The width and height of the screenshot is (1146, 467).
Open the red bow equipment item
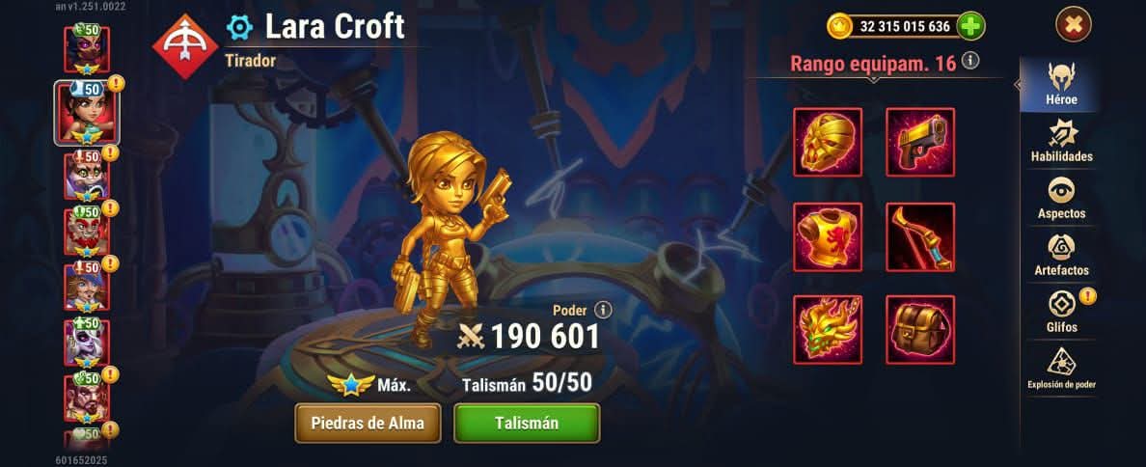[920, 236]
